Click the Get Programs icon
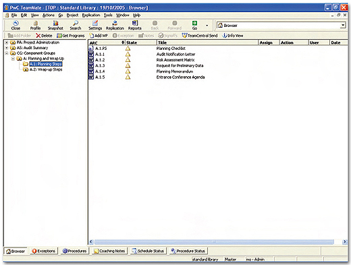351x265 pixels. (59, 36)
